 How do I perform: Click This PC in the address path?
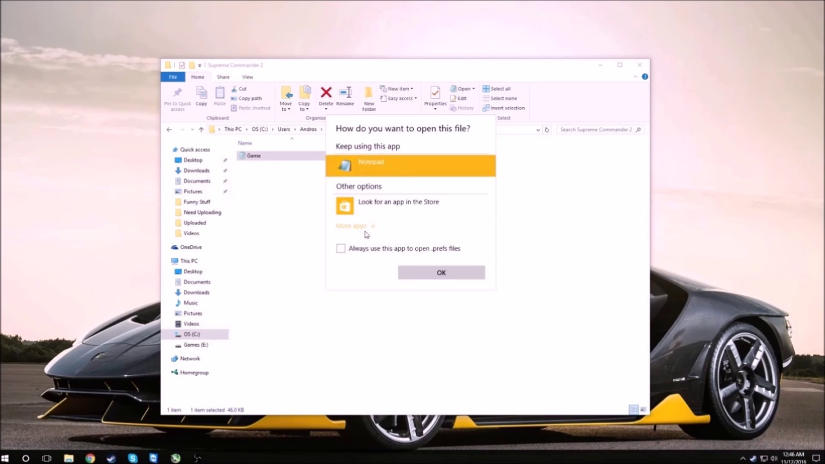pos(233,130)
